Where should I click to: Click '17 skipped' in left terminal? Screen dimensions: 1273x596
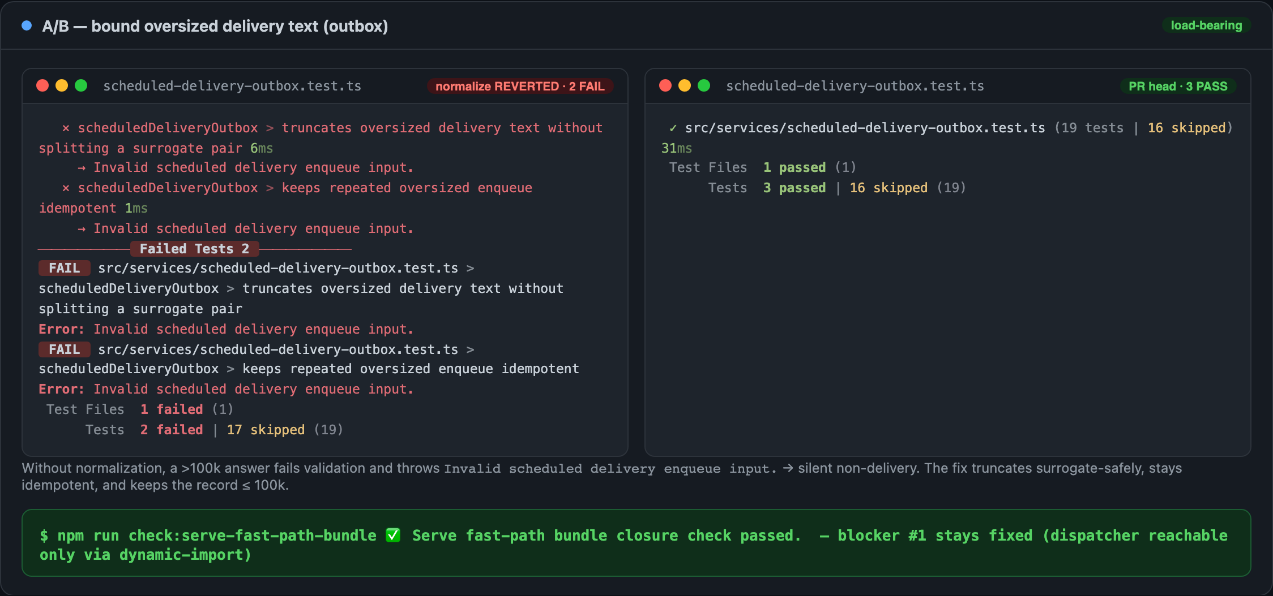pyautogui.click(x=266, y=430)
